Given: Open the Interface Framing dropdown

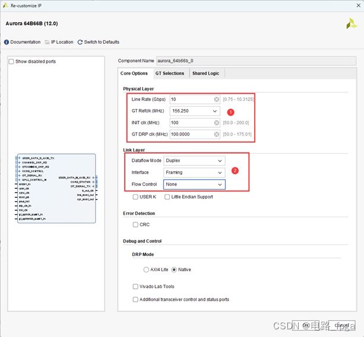Looking at the screenshot, I should coord(194,172).
